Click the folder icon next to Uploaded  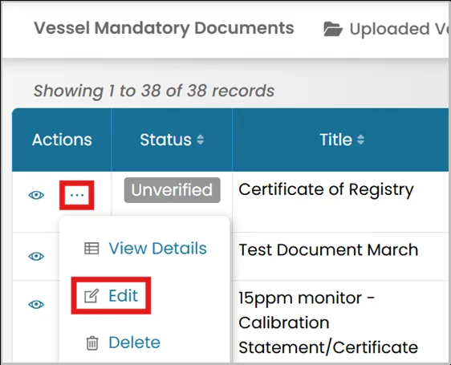pyautogui.click(x=333, y=30)
